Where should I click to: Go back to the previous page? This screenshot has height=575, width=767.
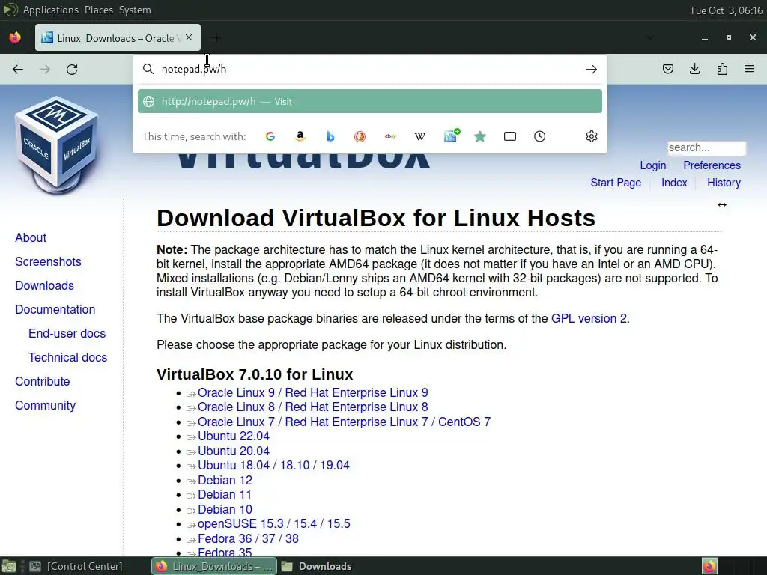18,70
